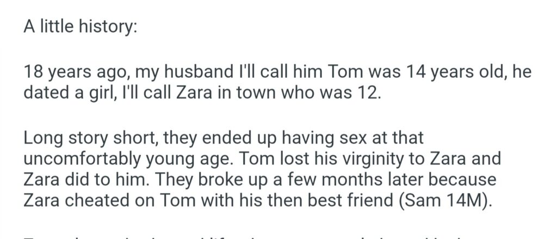557x239 pixels.
Task: Click the parenthetical '(Sam 14M)'
Action: [x=444, y=199]
